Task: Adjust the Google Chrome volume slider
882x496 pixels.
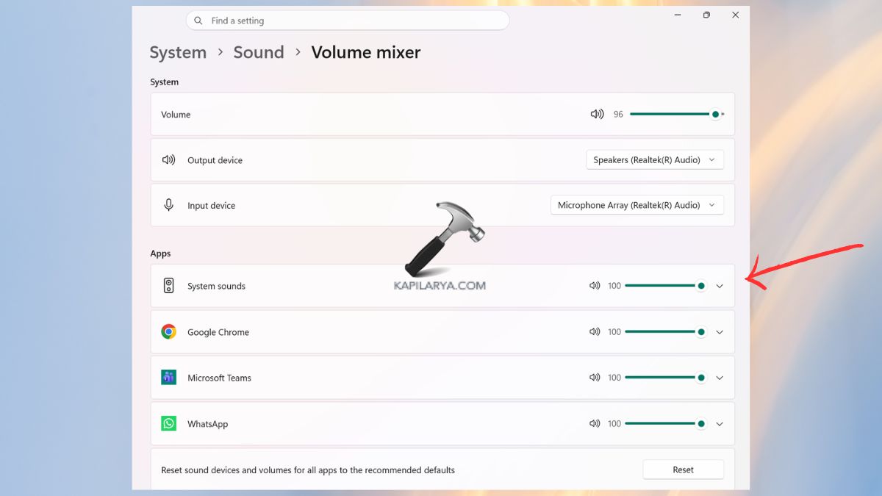Action: 665,331
